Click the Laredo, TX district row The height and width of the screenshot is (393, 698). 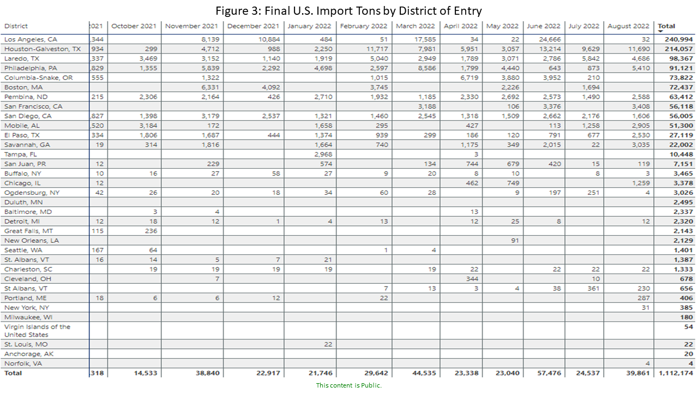point(21,58)
